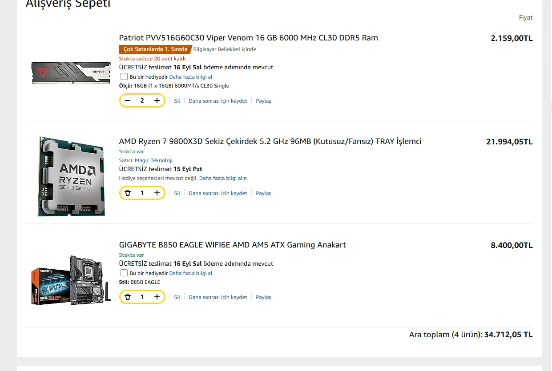Open Patriot PVV516G60C30 Viper Venom product title

pos(248,38)
